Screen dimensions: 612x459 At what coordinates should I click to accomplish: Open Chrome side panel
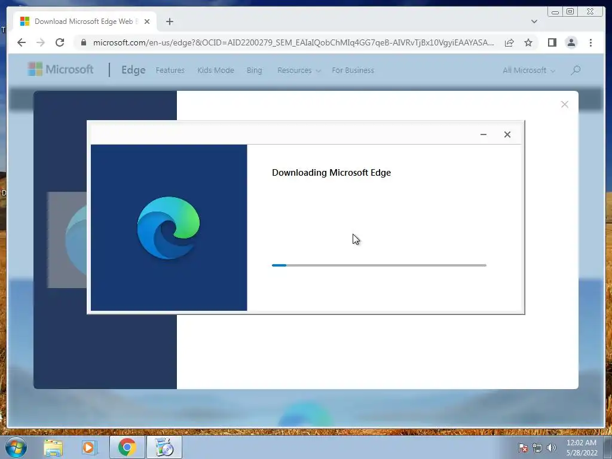pos(552,42)
